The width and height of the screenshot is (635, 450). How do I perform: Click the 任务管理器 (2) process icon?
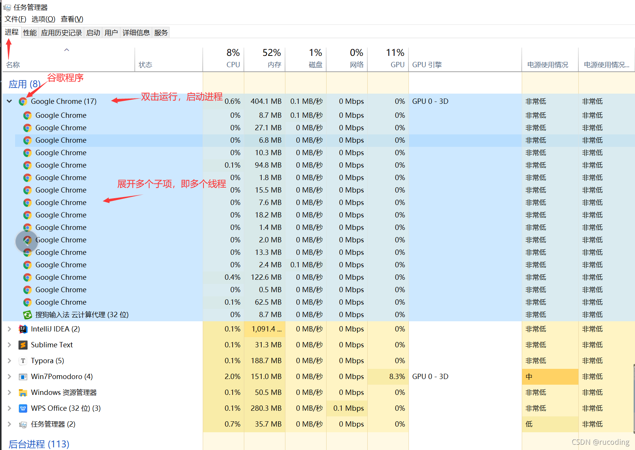(x=23, y=424)
